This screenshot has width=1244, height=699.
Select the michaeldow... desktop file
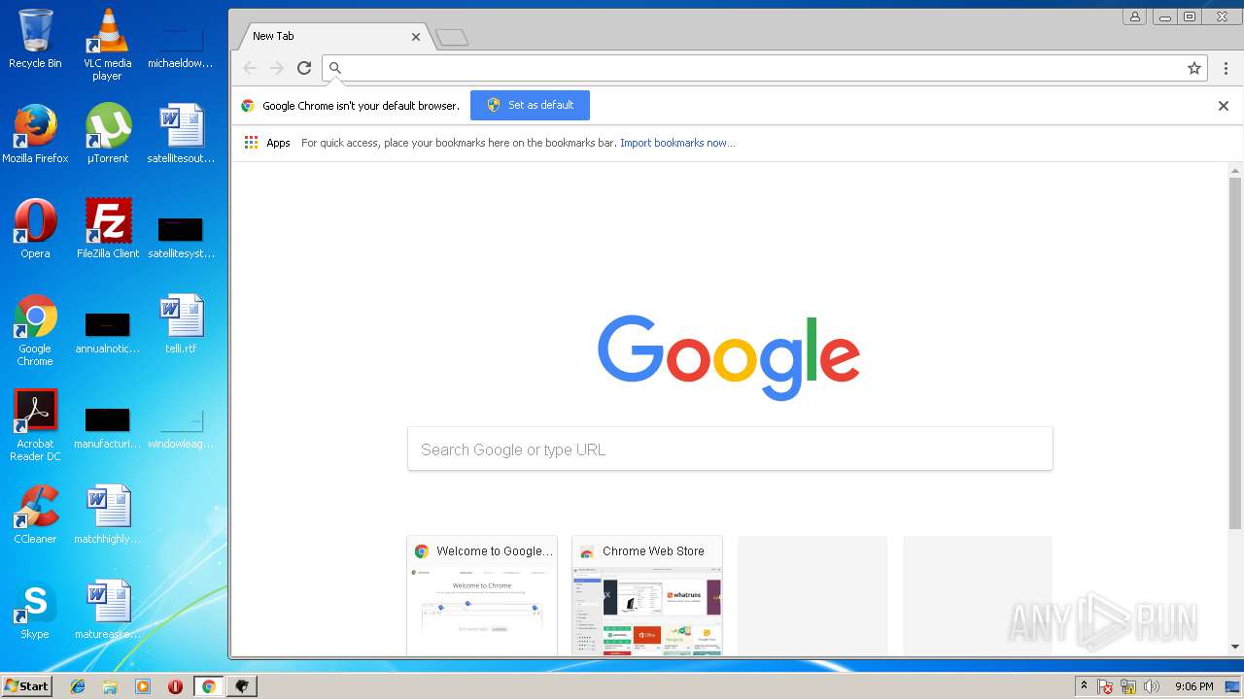pos(181,45)
